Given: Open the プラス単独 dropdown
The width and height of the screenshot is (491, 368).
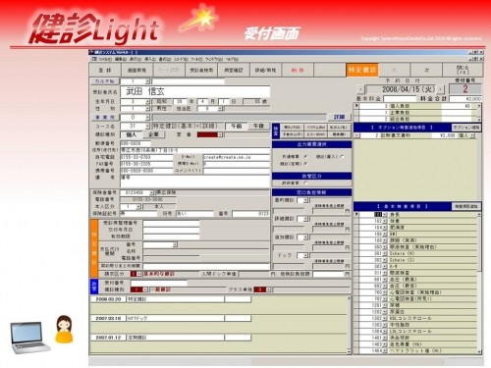Looking at the screenshot, I should coord(268,289).
